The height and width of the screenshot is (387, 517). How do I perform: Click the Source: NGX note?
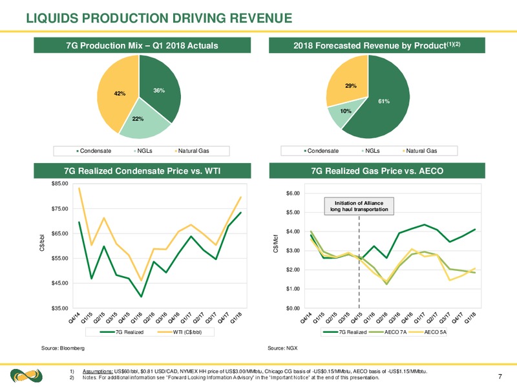pyautogui.click(x=282, y=348)
